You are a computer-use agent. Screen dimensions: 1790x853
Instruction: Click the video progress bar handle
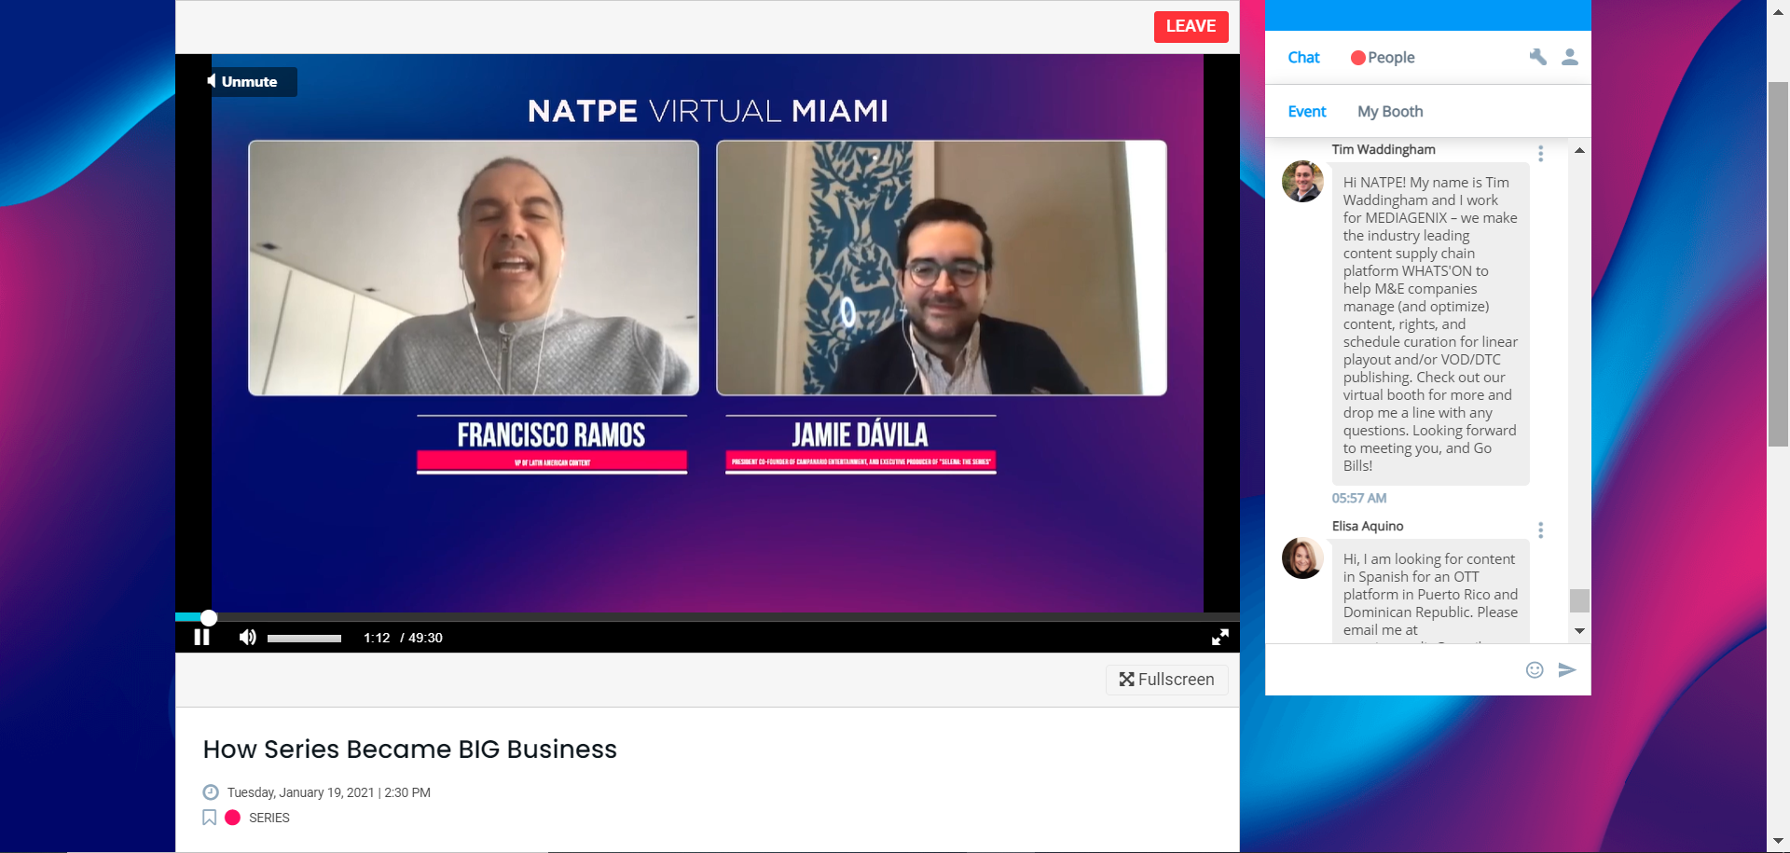[x=209, y=617]
